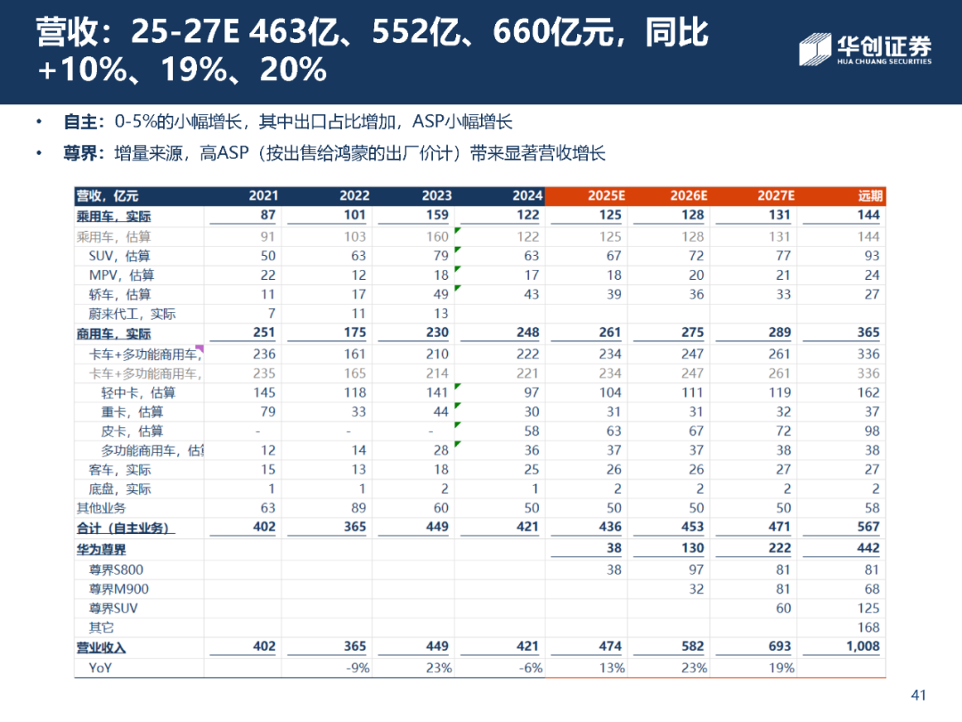Click the purple comment marker beside 卡车+多功能商用车

200,349
